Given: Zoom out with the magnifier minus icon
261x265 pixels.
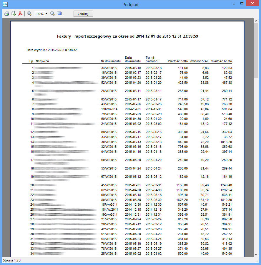Looking at the screenshot, I should [x=52, y=14].
